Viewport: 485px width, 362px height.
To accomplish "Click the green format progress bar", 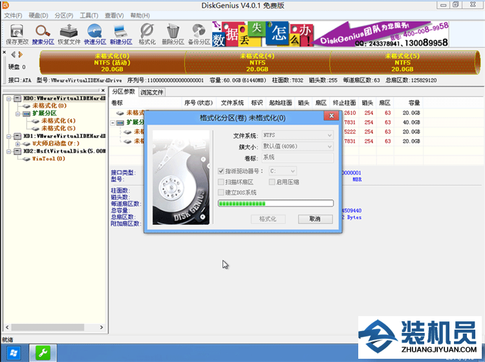I will tap(275, 203).
